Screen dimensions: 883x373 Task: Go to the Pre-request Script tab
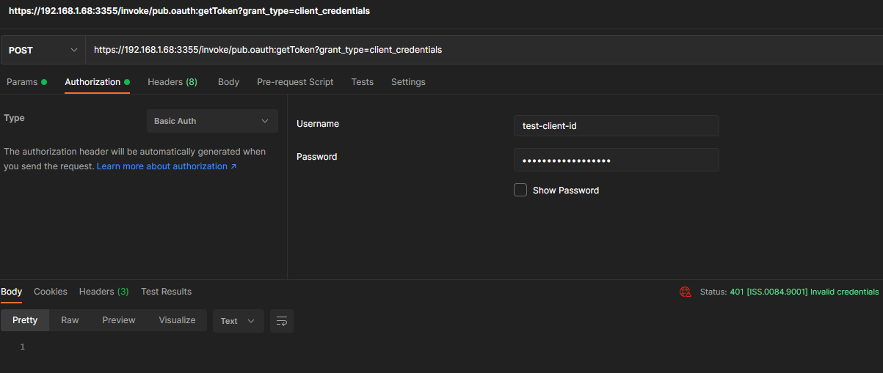pyautogui.click(x=295, y=82)
